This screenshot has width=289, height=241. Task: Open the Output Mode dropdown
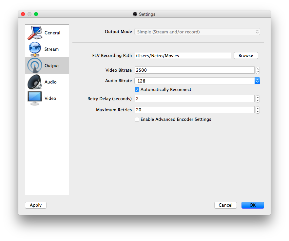tap(197, 32)
